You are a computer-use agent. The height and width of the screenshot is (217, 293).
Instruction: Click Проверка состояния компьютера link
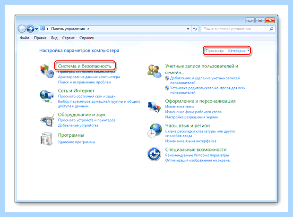[x=86, y=72]
